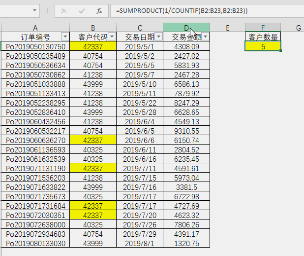304x256 pixels.
Task: Select amount cell 3381.5
Action: [x=186, y=187]
